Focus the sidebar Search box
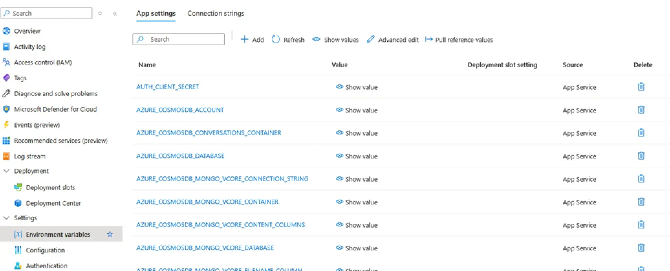This screenshot has height=271, width=670. [47, 13]
